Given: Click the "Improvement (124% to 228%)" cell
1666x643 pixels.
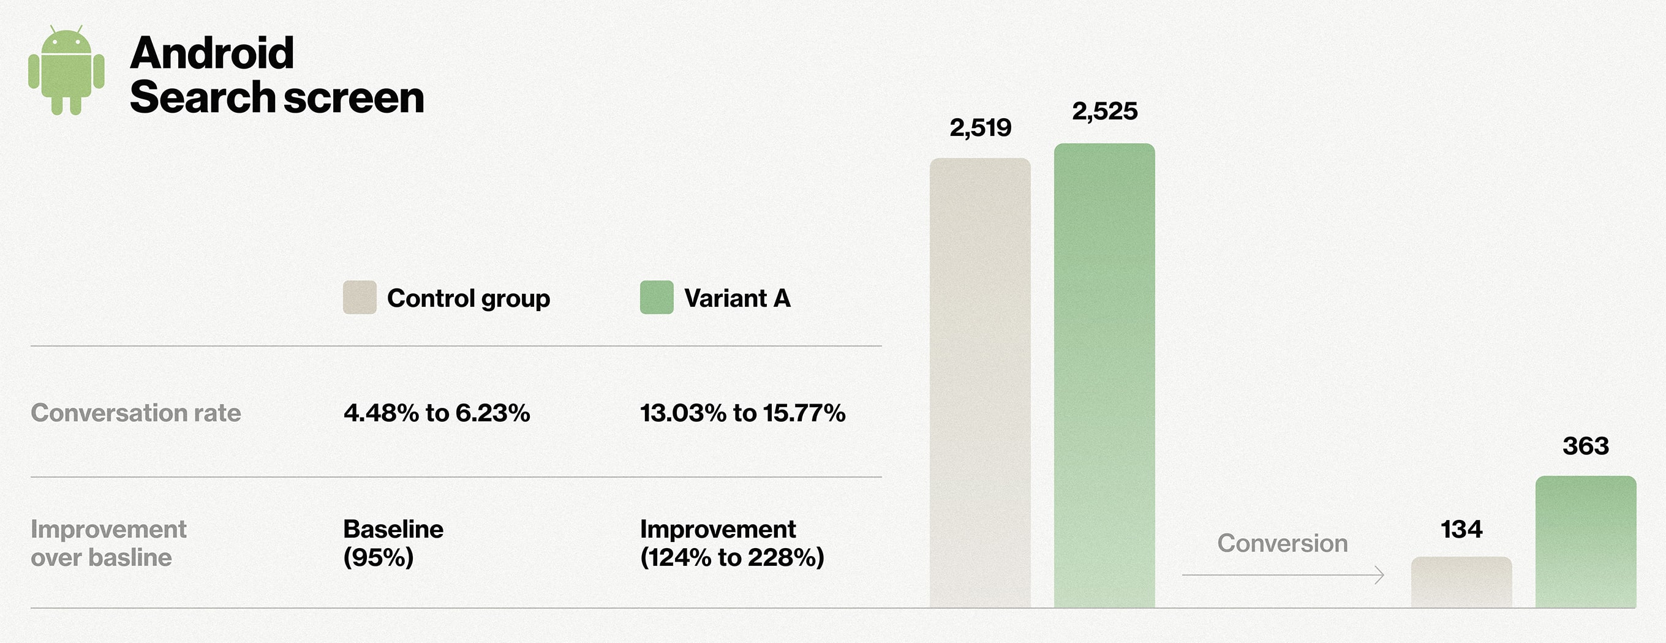Looking at the screenshot, I should click(x=732, y=543).
